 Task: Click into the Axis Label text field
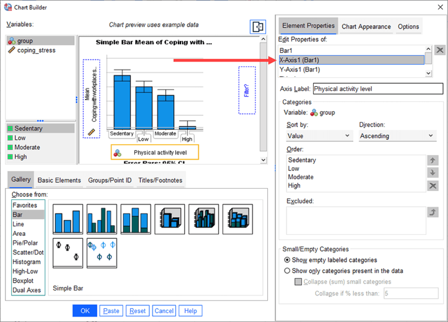click(377, 89)
